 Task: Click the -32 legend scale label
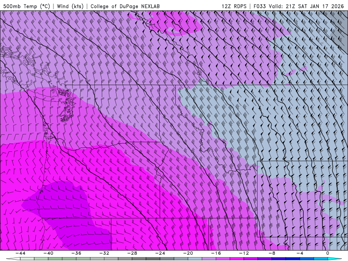pos(104,253)
